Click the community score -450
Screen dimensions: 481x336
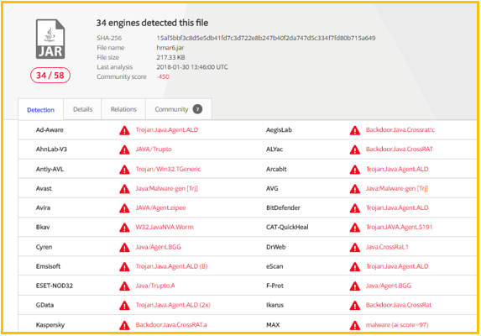(x=163, y=76)
